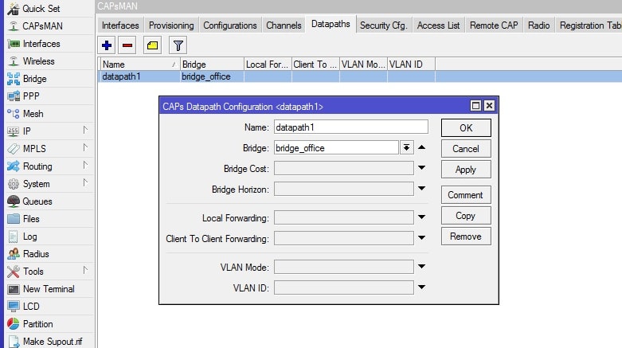Open Queues in the sidebar
Screen dimensions: 622x348
pyautogui.click(x=37, y=201)
